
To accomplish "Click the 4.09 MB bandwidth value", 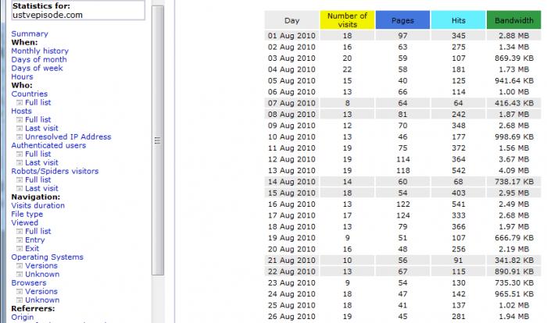I will pos(514,170).
